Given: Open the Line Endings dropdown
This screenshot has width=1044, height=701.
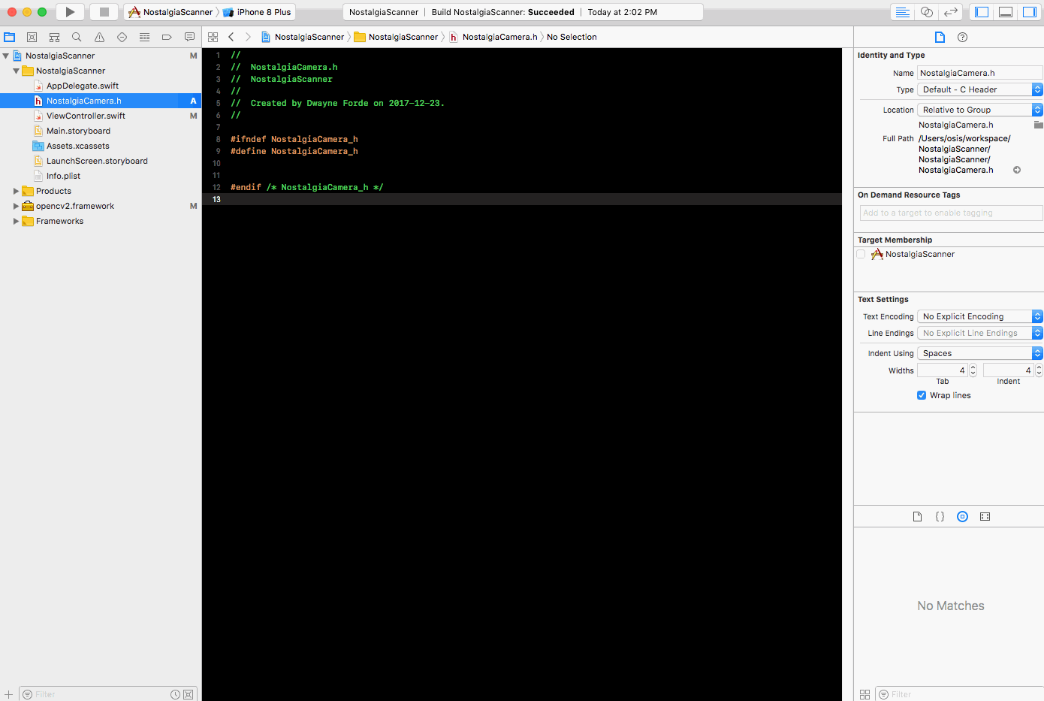Looking at the screenshot, I should [980, 333].
